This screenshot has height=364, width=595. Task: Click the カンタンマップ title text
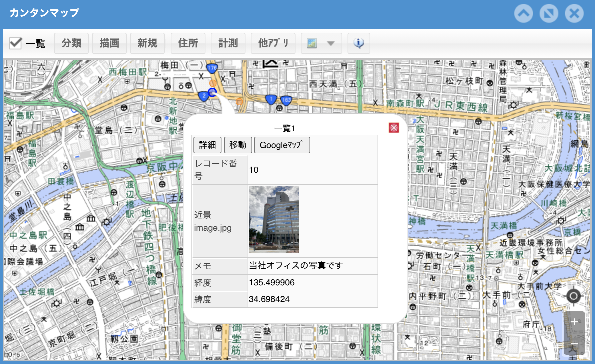[44, 13]
